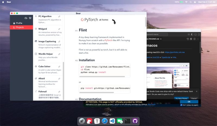The width and height of the screenshot is (217, 126).
Task: Select the Image Captioning note
Action: click(48, 44)
